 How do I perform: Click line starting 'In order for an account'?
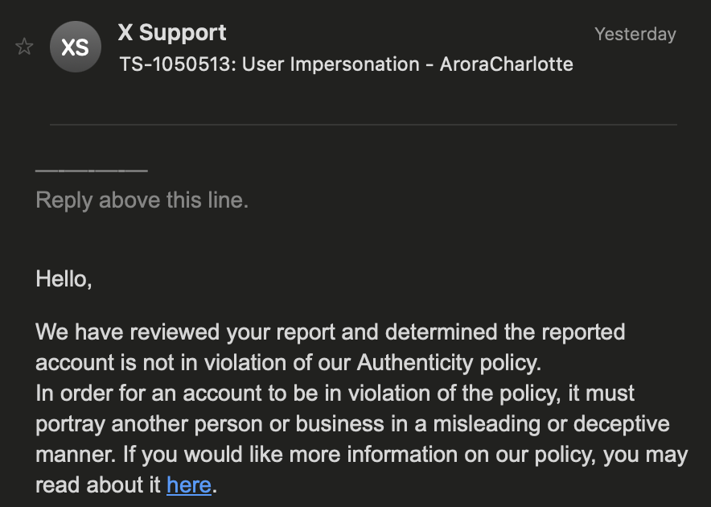click(335, 393)
